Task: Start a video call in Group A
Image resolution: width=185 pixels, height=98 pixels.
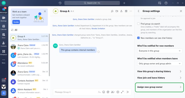Action: pyautogui.click(x=117, y=11)
